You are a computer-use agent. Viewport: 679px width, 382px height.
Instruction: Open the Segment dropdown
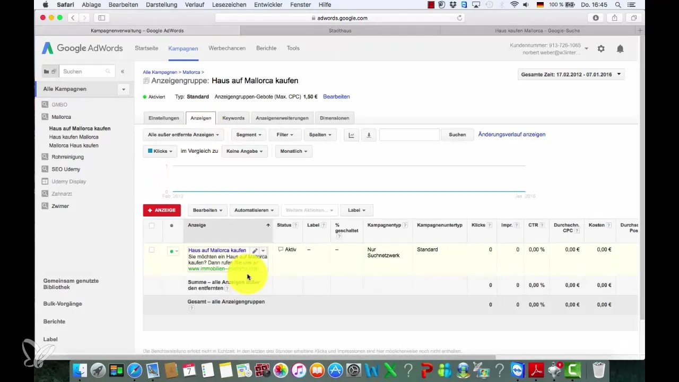click(x=249, y=135)
